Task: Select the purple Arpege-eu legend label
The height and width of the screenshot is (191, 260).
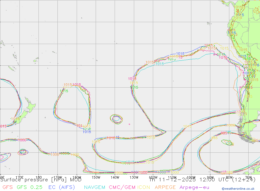Action: (x=194, y=188)
